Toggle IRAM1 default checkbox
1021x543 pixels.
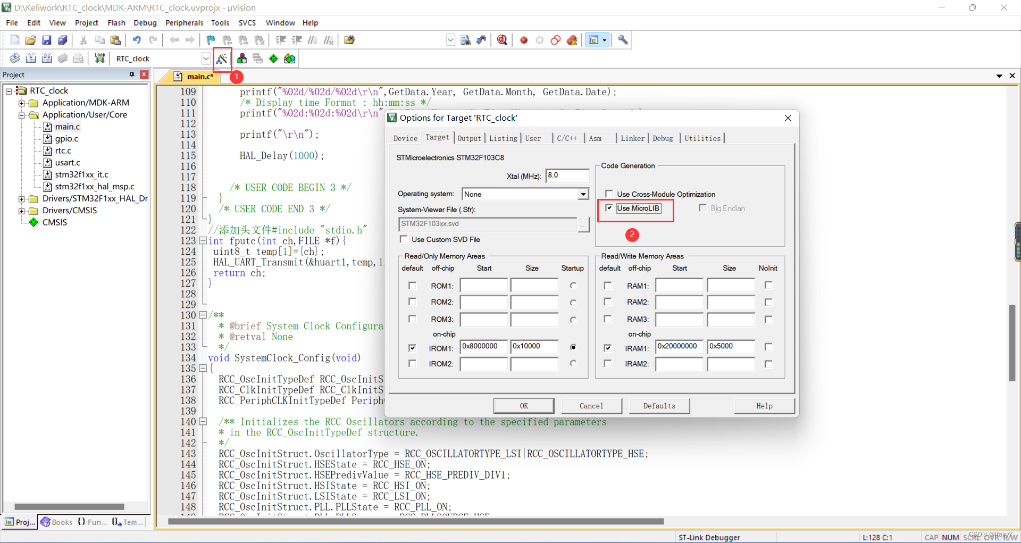(x=608, y=348)
